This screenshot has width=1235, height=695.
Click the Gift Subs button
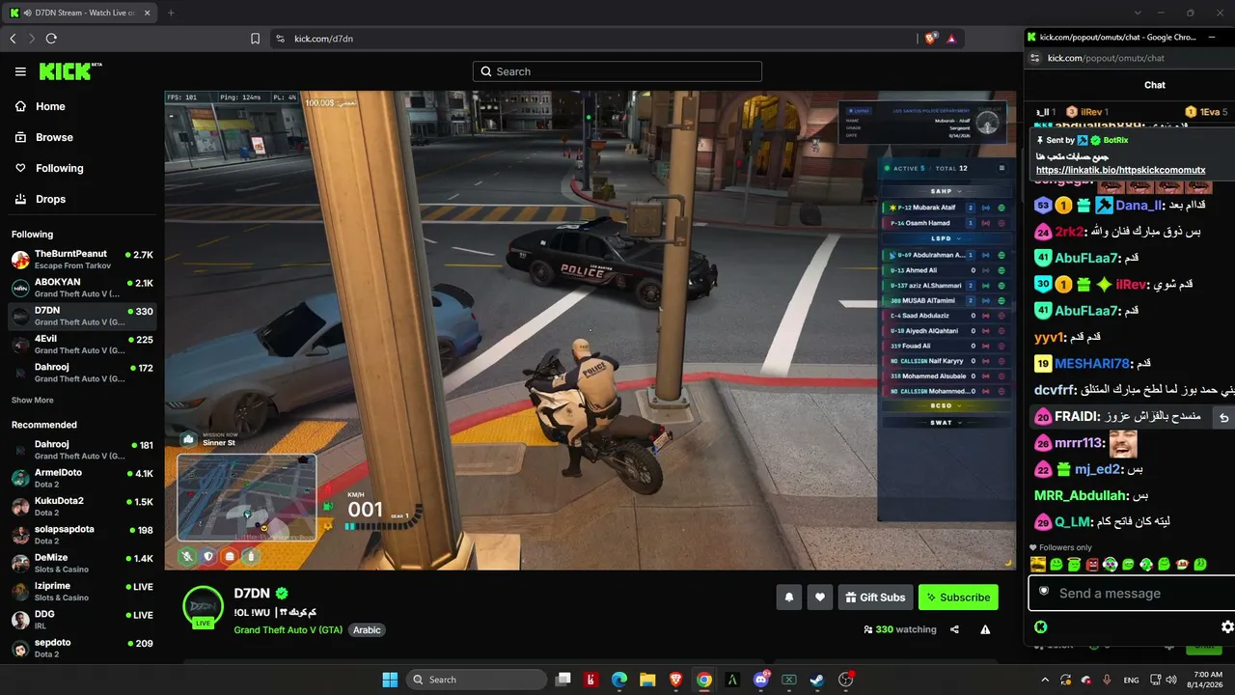pos(875,598)
